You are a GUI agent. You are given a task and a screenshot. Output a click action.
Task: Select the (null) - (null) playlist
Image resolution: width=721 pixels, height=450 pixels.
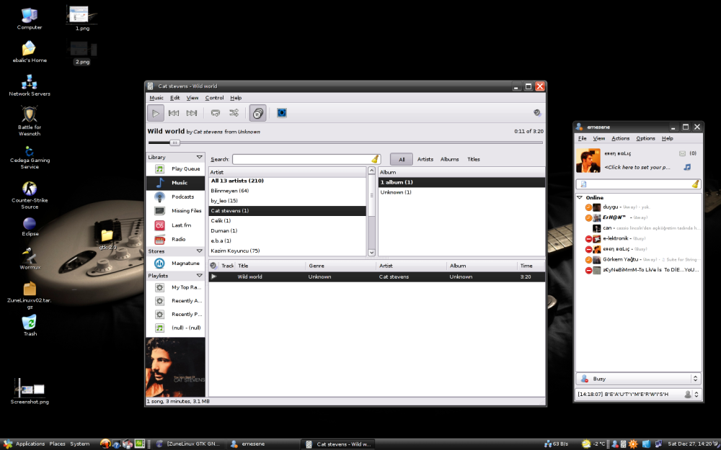175,328
